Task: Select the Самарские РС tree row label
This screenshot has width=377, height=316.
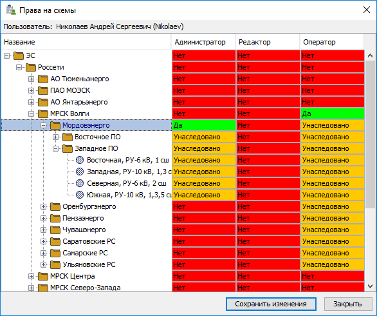Action: pos(85,253)
